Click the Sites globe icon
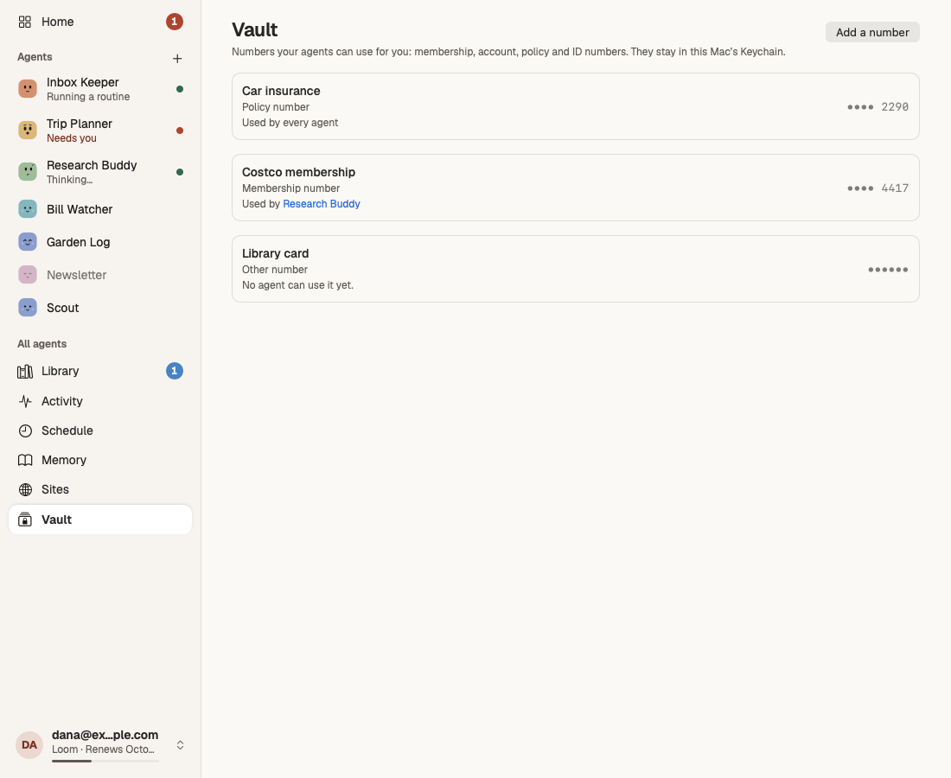The image size is (951, 778). 25,489
